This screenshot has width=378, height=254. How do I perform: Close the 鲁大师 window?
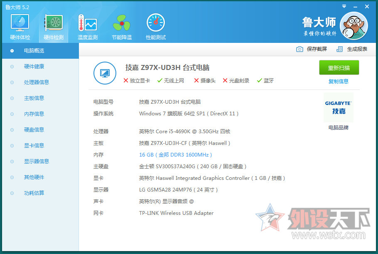(x=367, y=7)
